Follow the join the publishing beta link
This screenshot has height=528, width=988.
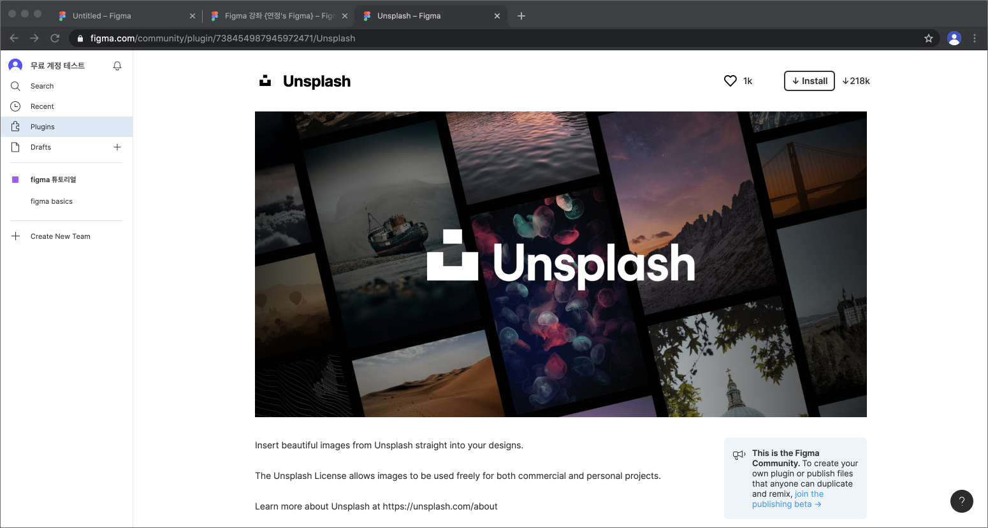pos(788,499)
